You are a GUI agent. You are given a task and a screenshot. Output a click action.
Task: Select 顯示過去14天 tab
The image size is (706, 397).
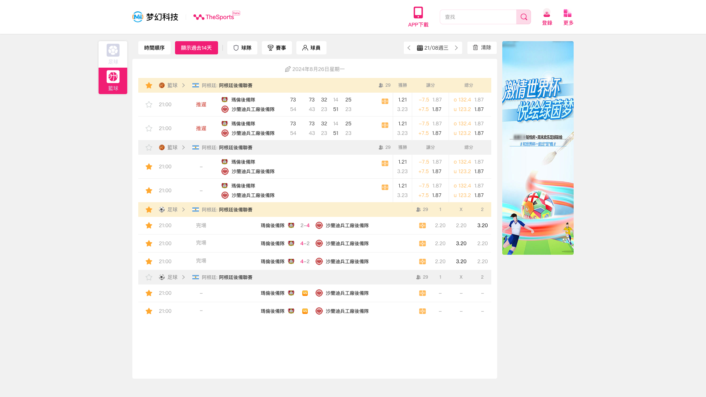coord(196,48)
